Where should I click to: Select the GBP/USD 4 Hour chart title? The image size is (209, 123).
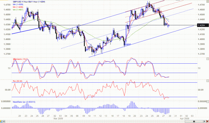coord(29,2)
